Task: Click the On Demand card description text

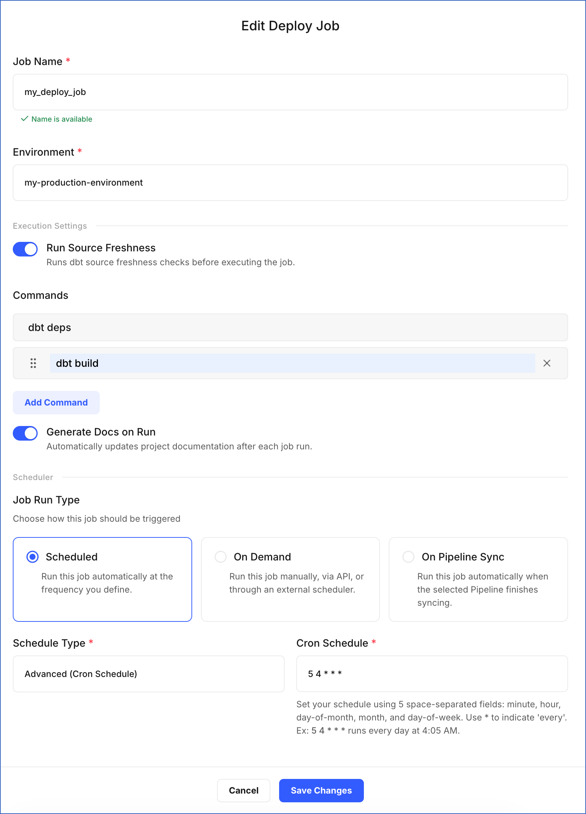Action: click(x=297, y=583)
